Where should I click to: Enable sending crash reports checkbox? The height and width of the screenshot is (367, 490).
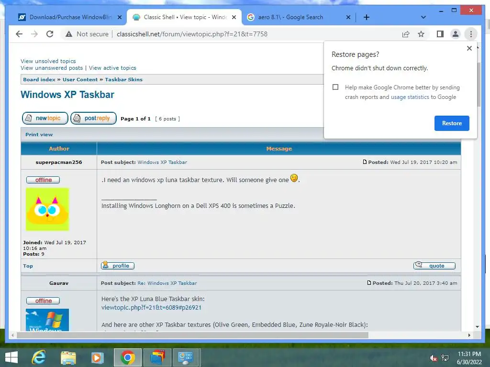pos(335,87)
